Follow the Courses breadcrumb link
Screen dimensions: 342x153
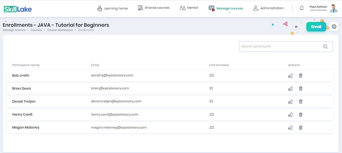pos(36,30)
